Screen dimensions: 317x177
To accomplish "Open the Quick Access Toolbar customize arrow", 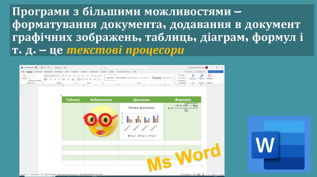I will point(52,68).
